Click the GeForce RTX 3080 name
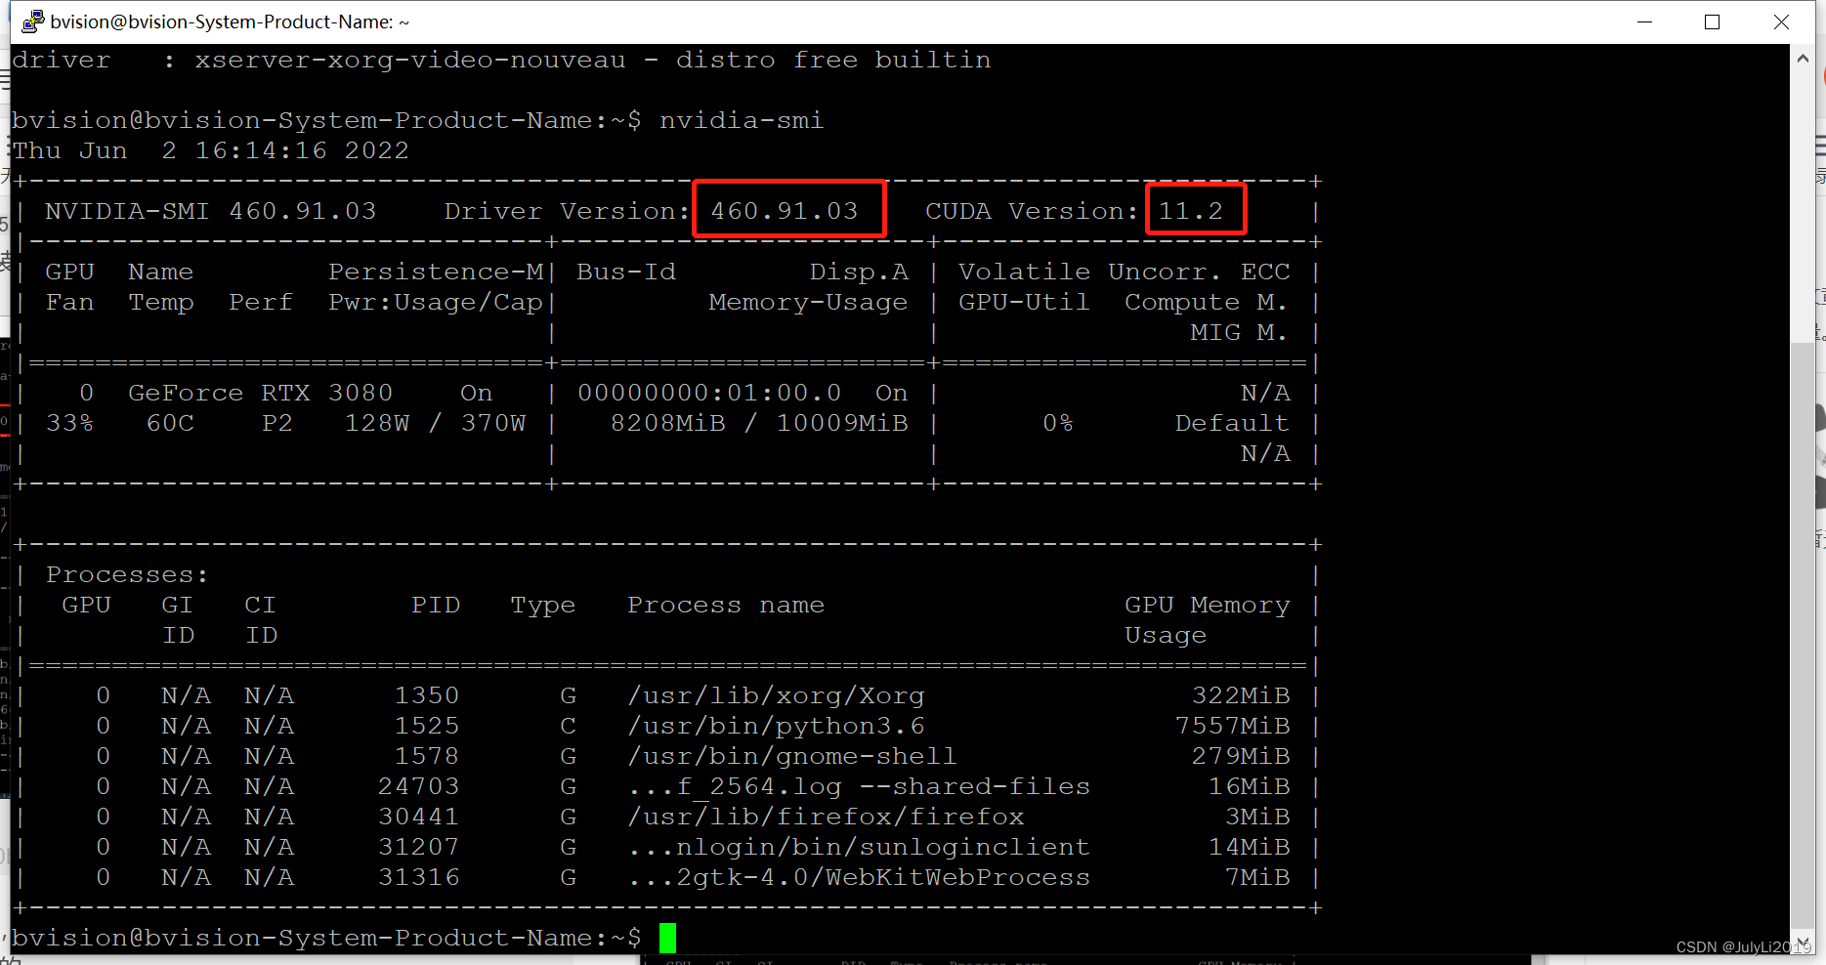Viewport: 1826px width, 965px height. point(260,393)
